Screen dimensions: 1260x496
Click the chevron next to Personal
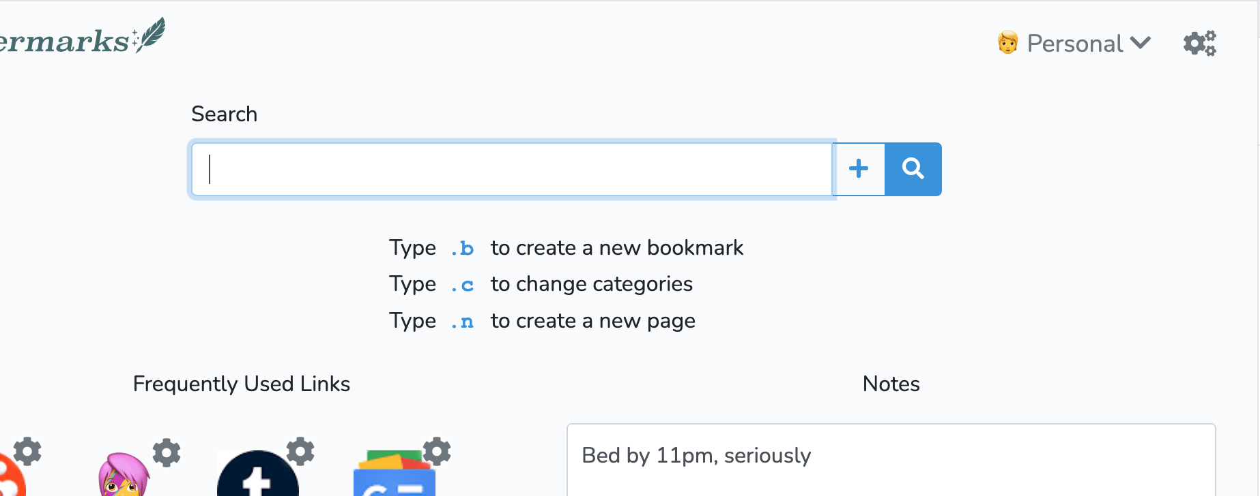pos(1140,44)
